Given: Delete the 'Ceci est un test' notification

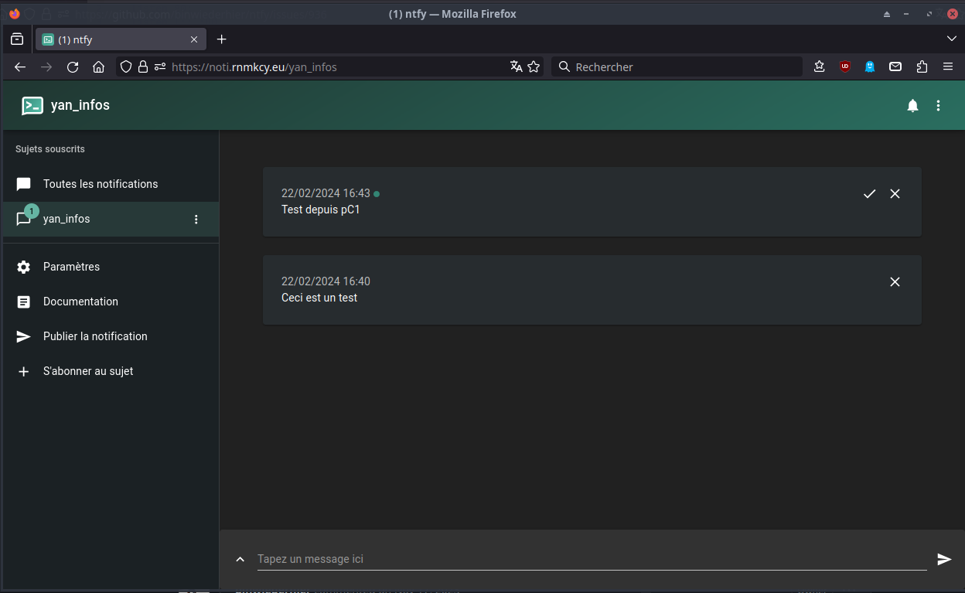Looking at the screenshot, I should click(x=895, y=282).
